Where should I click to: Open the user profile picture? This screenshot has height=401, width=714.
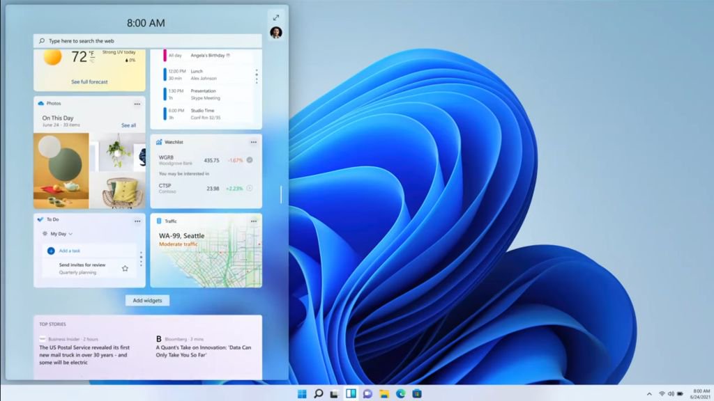[x=276, y=33]
